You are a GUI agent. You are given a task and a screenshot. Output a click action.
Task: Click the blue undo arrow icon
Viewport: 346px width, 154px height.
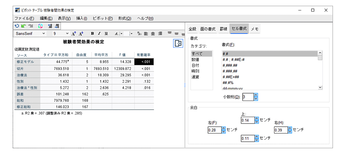coord(17,26)
